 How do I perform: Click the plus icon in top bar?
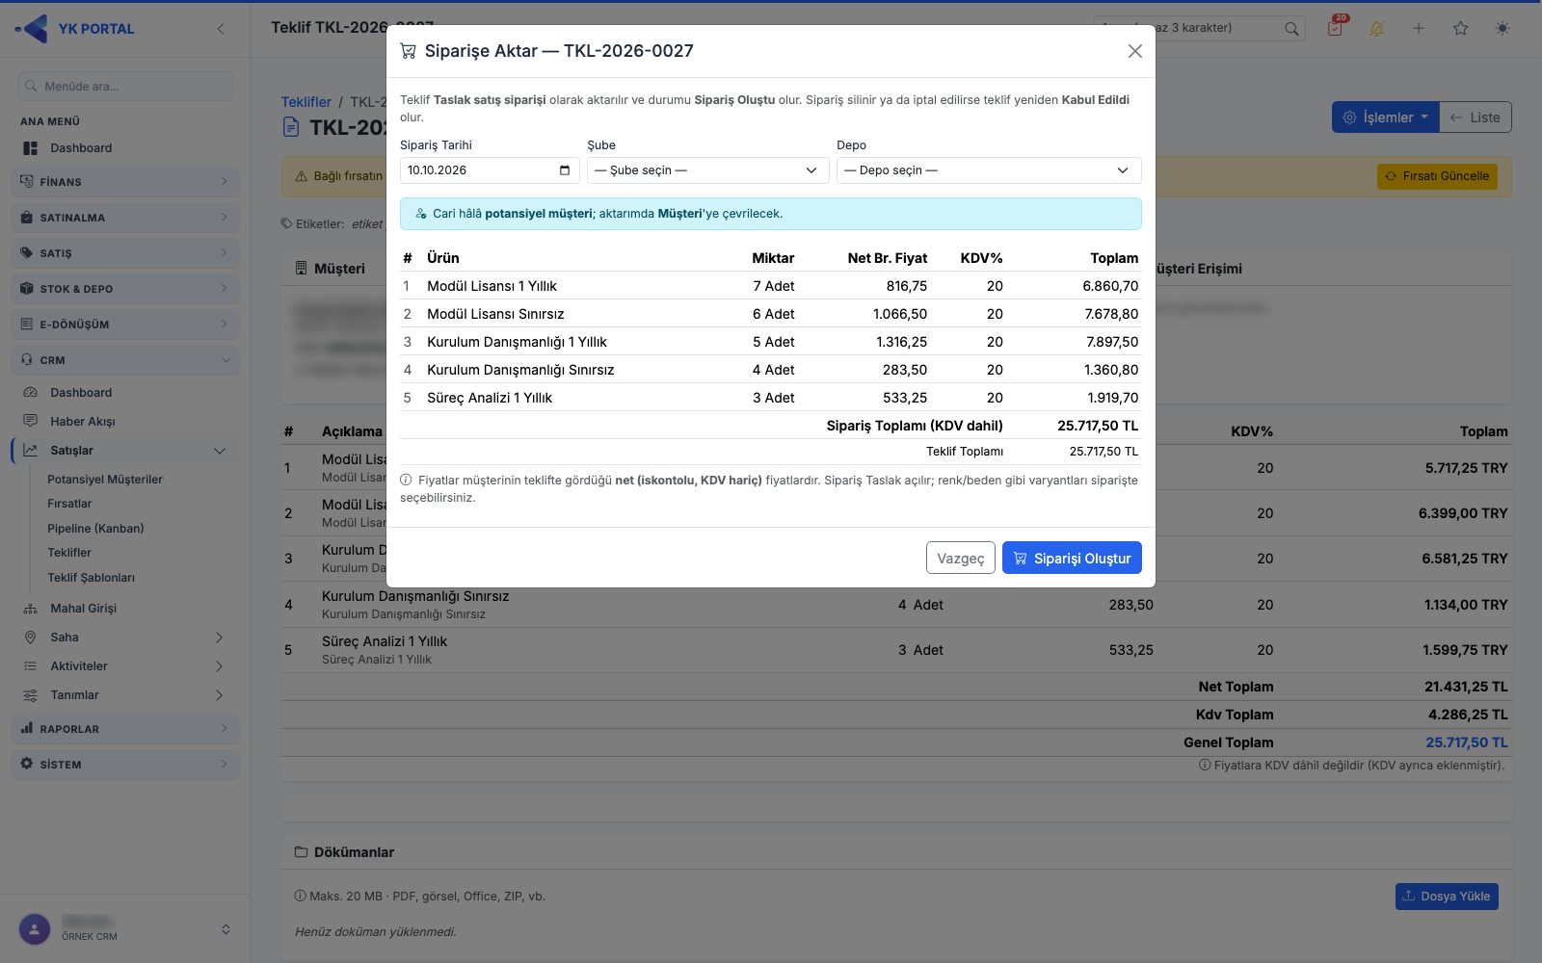(x=1419, y=29)
